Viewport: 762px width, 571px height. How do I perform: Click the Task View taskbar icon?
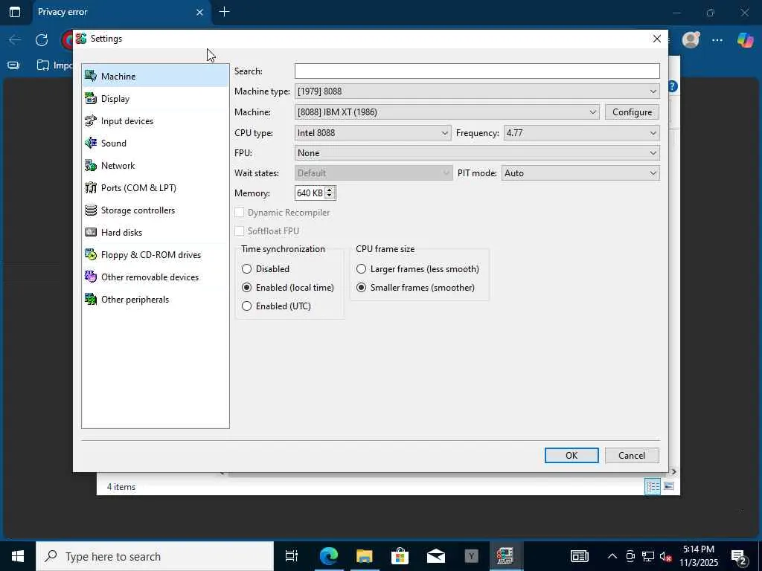point(292,556)
